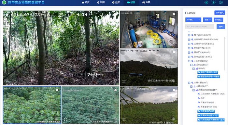Maximize the 木薯基地中间(北) video feed
Screen dimensions: 228x125
[65, 119]
